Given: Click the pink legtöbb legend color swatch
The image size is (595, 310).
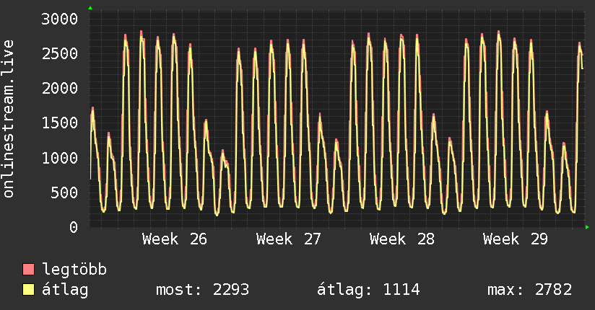Looking at the screenshot, I should (28, 269).
